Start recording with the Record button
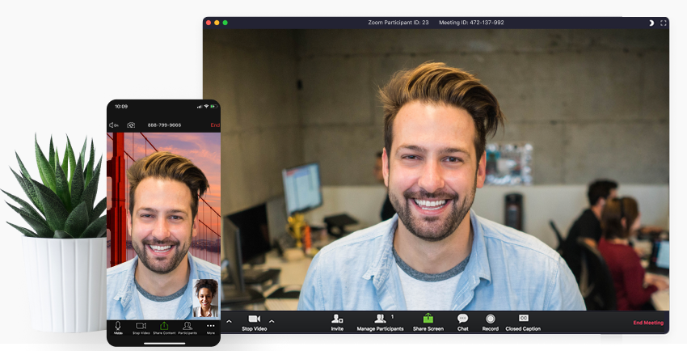The height and width of the screenshot is (351, 687). click(490, 319)
